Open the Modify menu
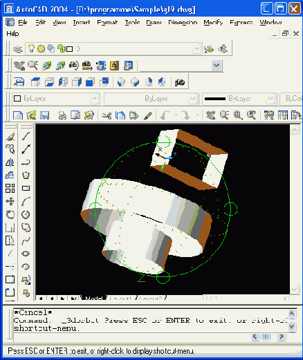303x360 pixels. 213,22
